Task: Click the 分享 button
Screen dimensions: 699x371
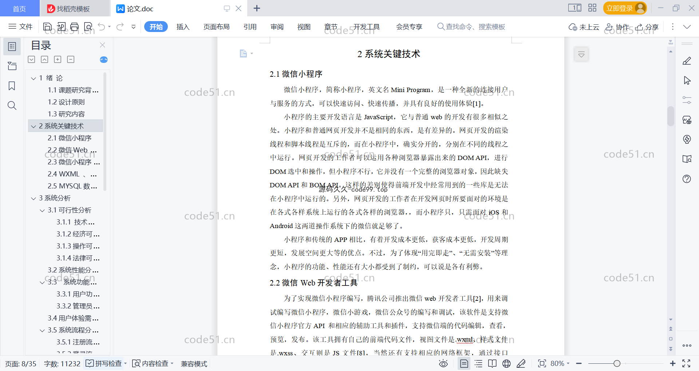Action: click(647, 27)
